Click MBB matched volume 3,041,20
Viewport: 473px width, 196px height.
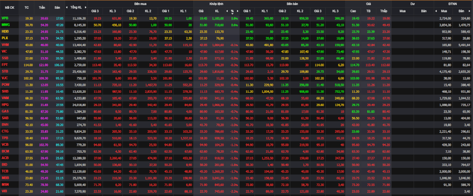(x=218, y=178)
